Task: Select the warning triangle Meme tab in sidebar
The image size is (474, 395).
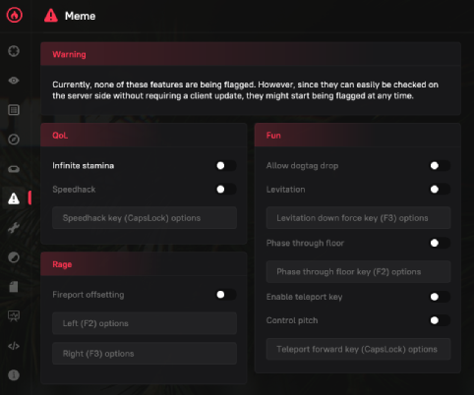Action: point(14,198)
